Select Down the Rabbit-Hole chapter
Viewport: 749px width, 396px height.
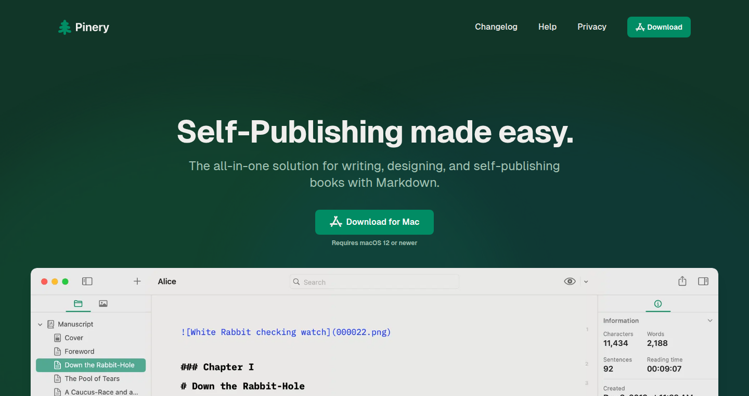coord(91,365)
